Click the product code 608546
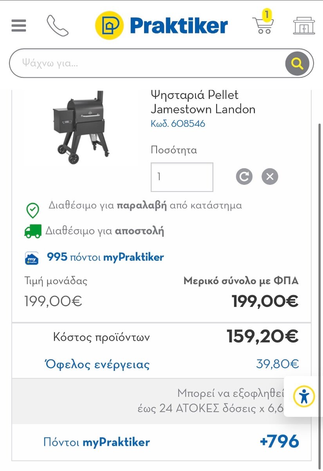Screen dimensions: 323x471 tap(178, 124)
